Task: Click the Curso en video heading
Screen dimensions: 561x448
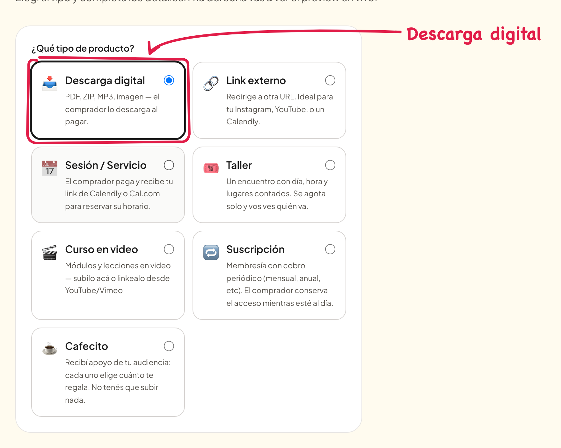Action: click(x=101, y=249)
